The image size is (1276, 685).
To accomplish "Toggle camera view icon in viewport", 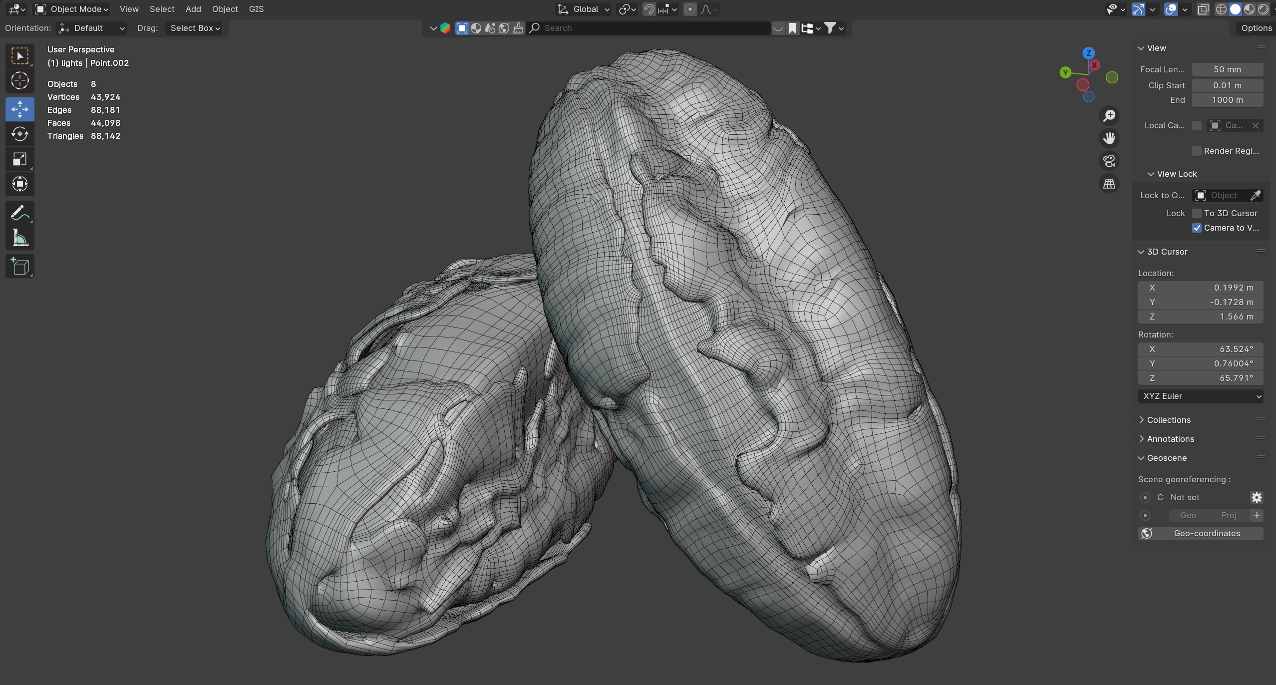I will point(1109,161).
